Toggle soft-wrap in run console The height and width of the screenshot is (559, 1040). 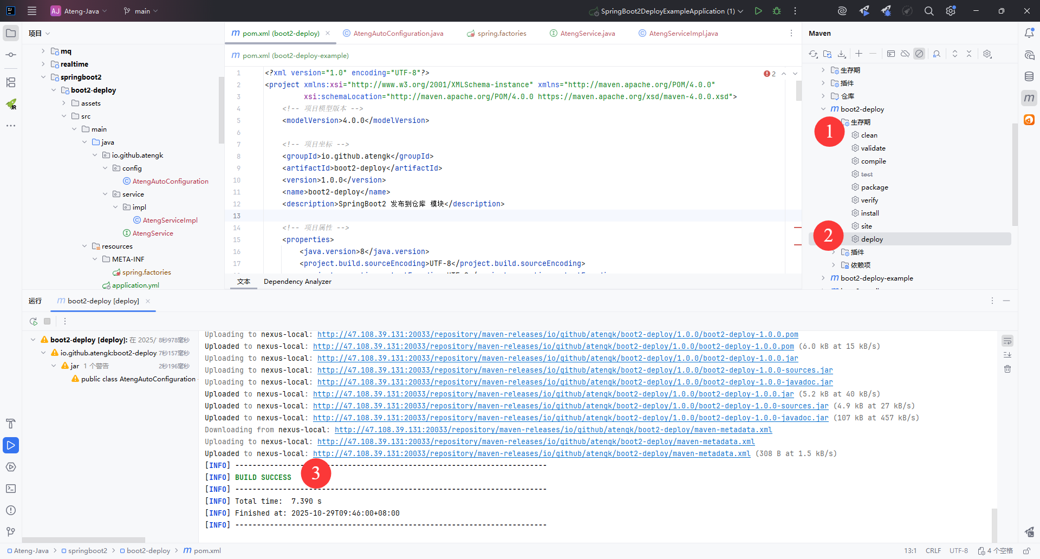pyautogui.click(x=1007, y=341)
